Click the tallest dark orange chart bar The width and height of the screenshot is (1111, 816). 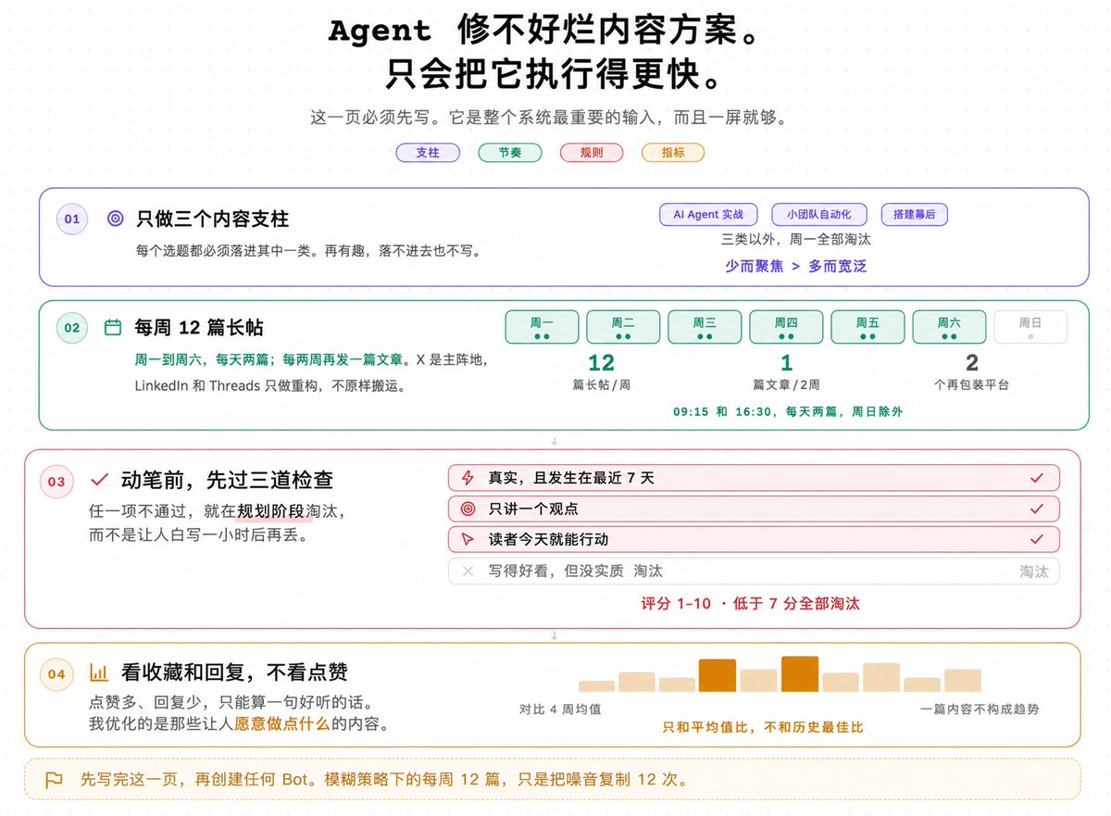pyautogui.click(x=800, y=674)
